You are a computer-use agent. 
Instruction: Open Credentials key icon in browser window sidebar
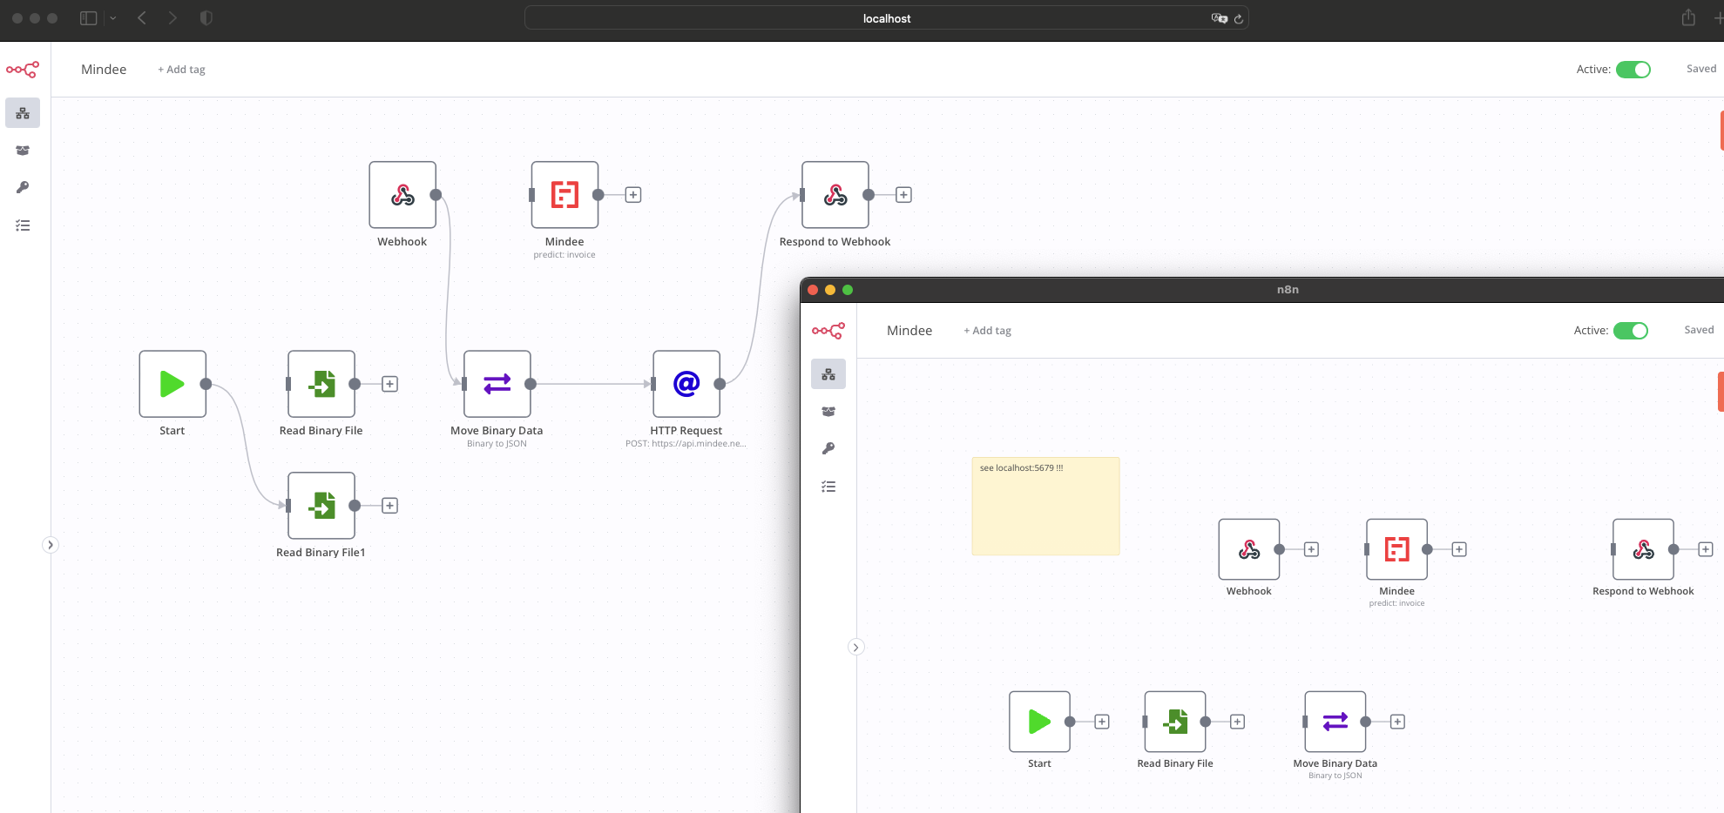23,187
